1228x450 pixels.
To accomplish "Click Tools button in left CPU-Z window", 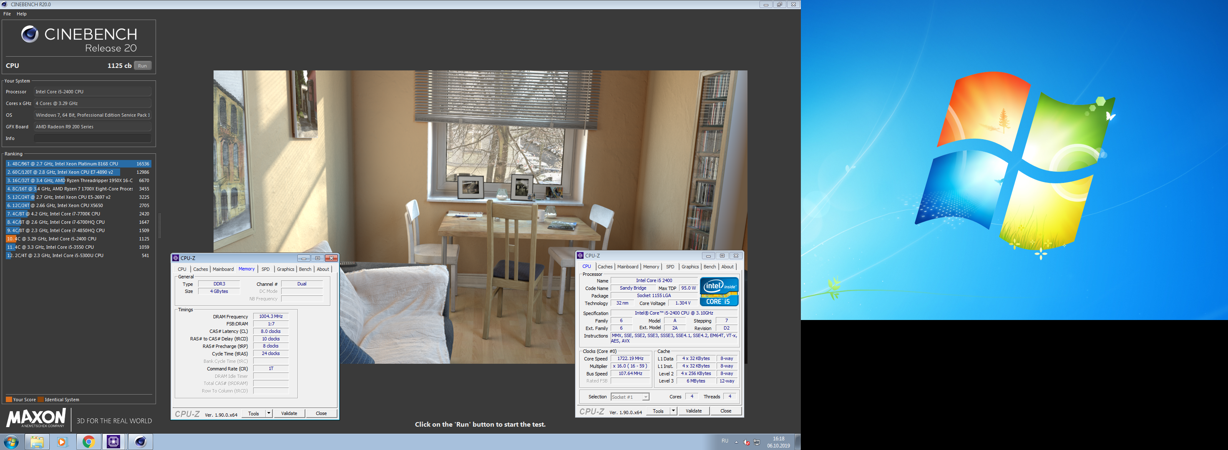I will pyautogui.click(x=254, y=413).
